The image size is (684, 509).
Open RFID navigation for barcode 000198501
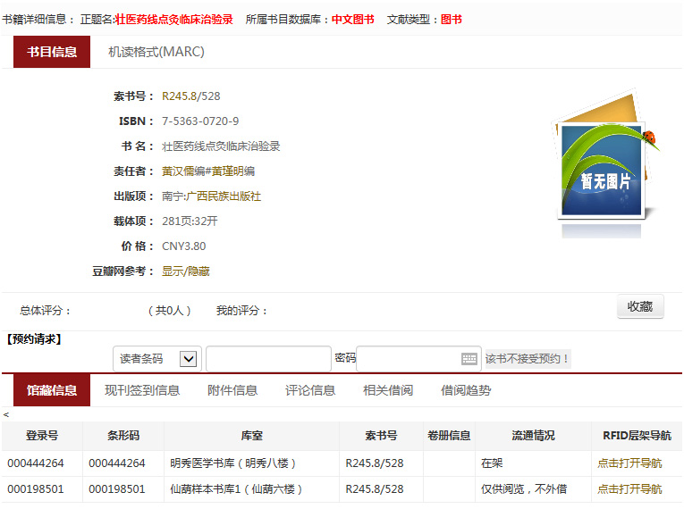click(629, 489)
